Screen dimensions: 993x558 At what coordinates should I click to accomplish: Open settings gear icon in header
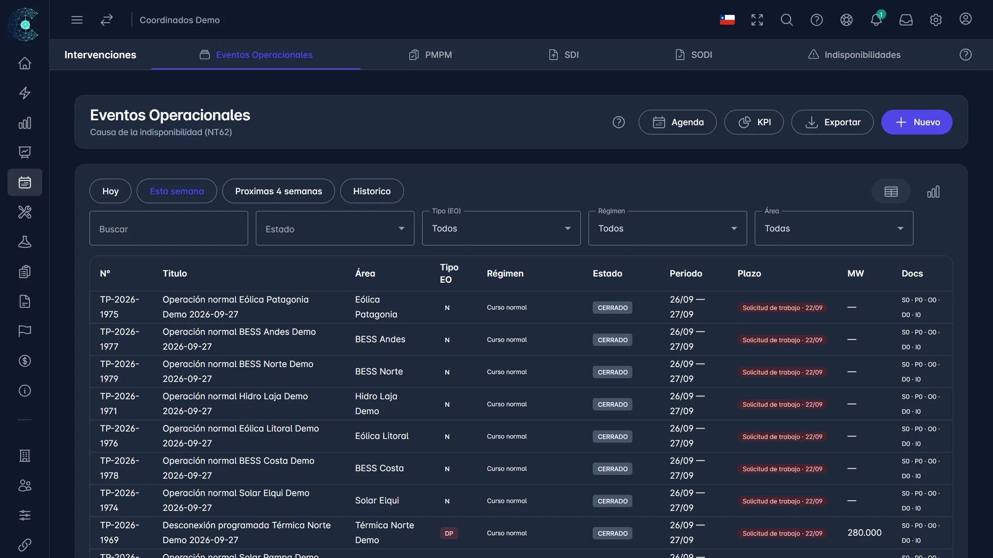935,20
